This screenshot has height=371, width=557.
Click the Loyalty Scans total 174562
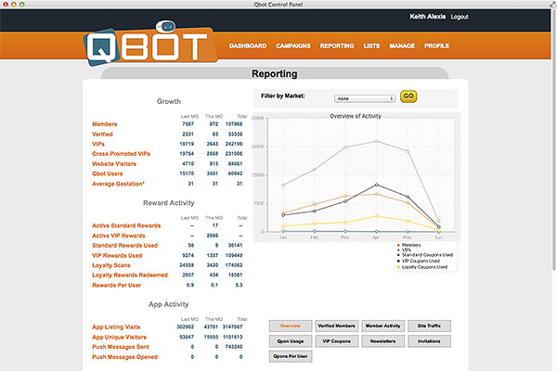pos(234,265)
